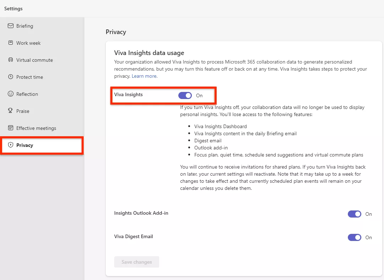Switch off the Viva Digest Email toggle
Screen dimensions: 384x280
354,237
